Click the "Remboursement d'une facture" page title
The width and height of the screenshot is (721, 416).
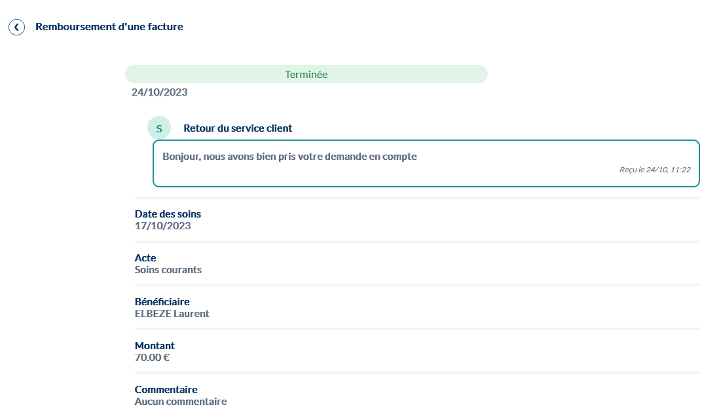pos(109,27)
